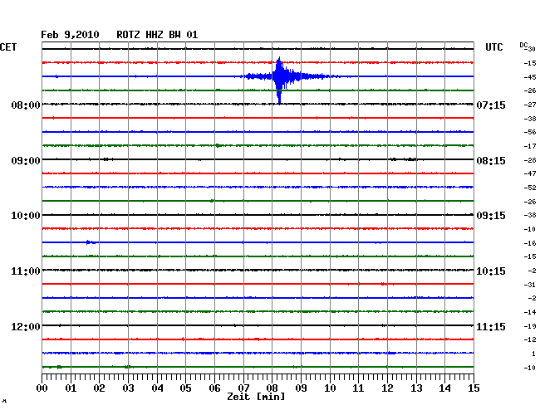Click the UTC time label '10:15'

491,271
